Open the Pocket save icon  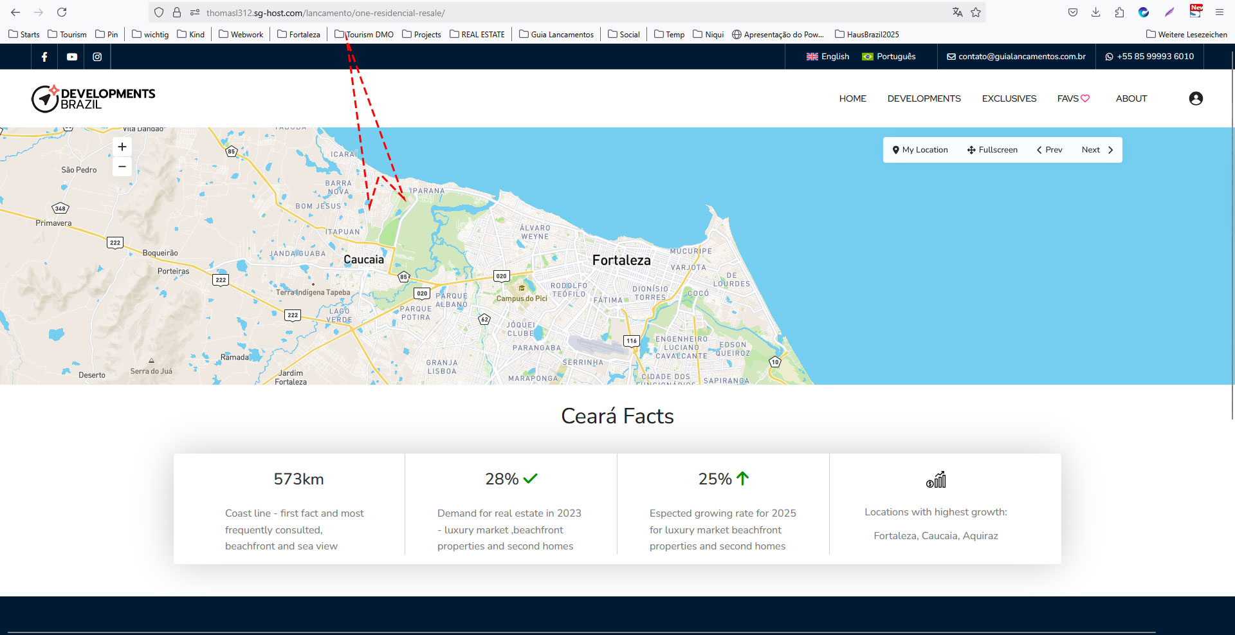pyautogui.click(x=1072, y=12)
